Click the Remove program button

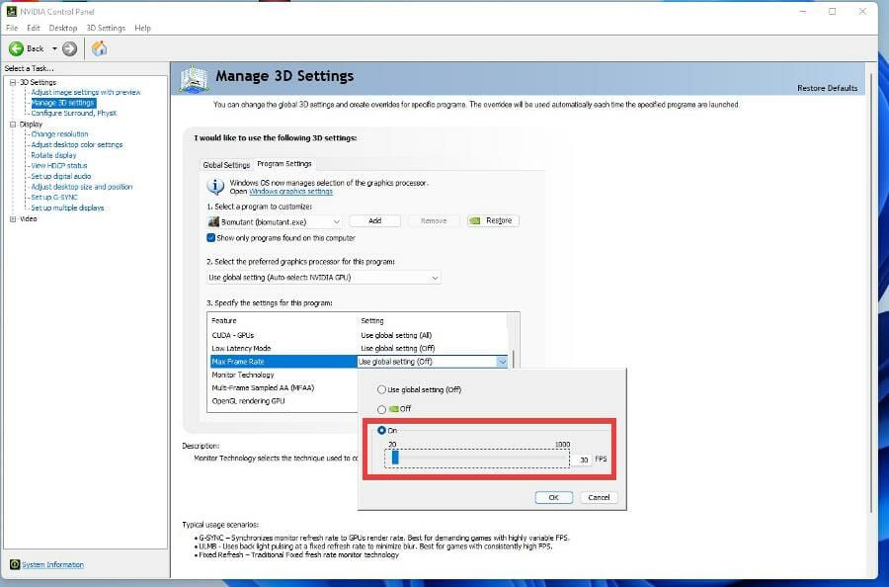coord(434,220)
